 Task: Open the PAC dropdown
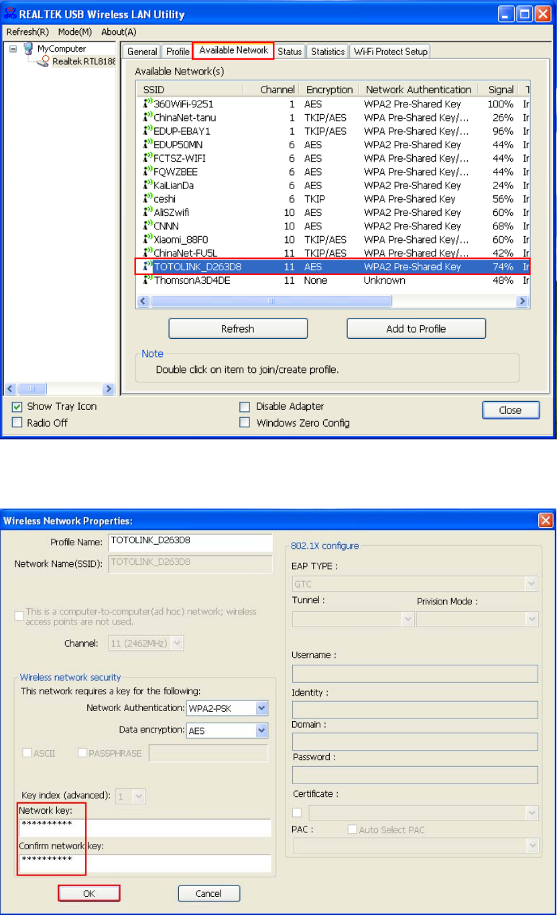pyautogui.click(x=415, y=845)
